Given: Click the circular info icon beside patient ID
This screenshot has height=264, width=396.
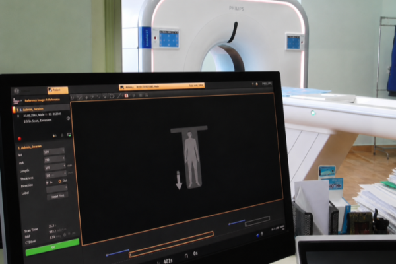Looking at the screenshot, I should 68,118.
